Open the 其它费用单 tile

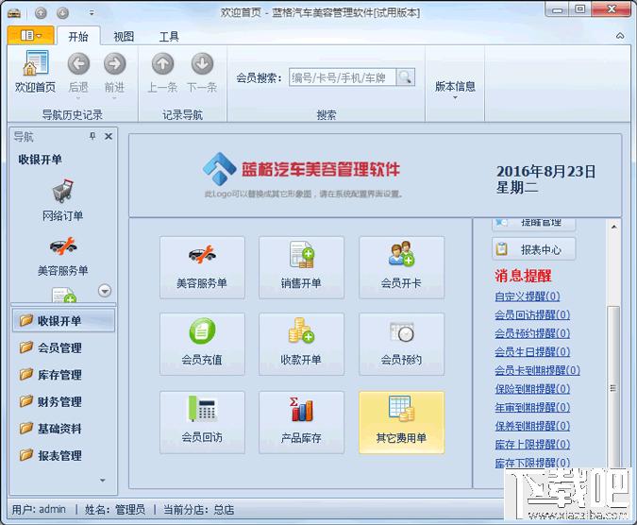pos(401,422)
